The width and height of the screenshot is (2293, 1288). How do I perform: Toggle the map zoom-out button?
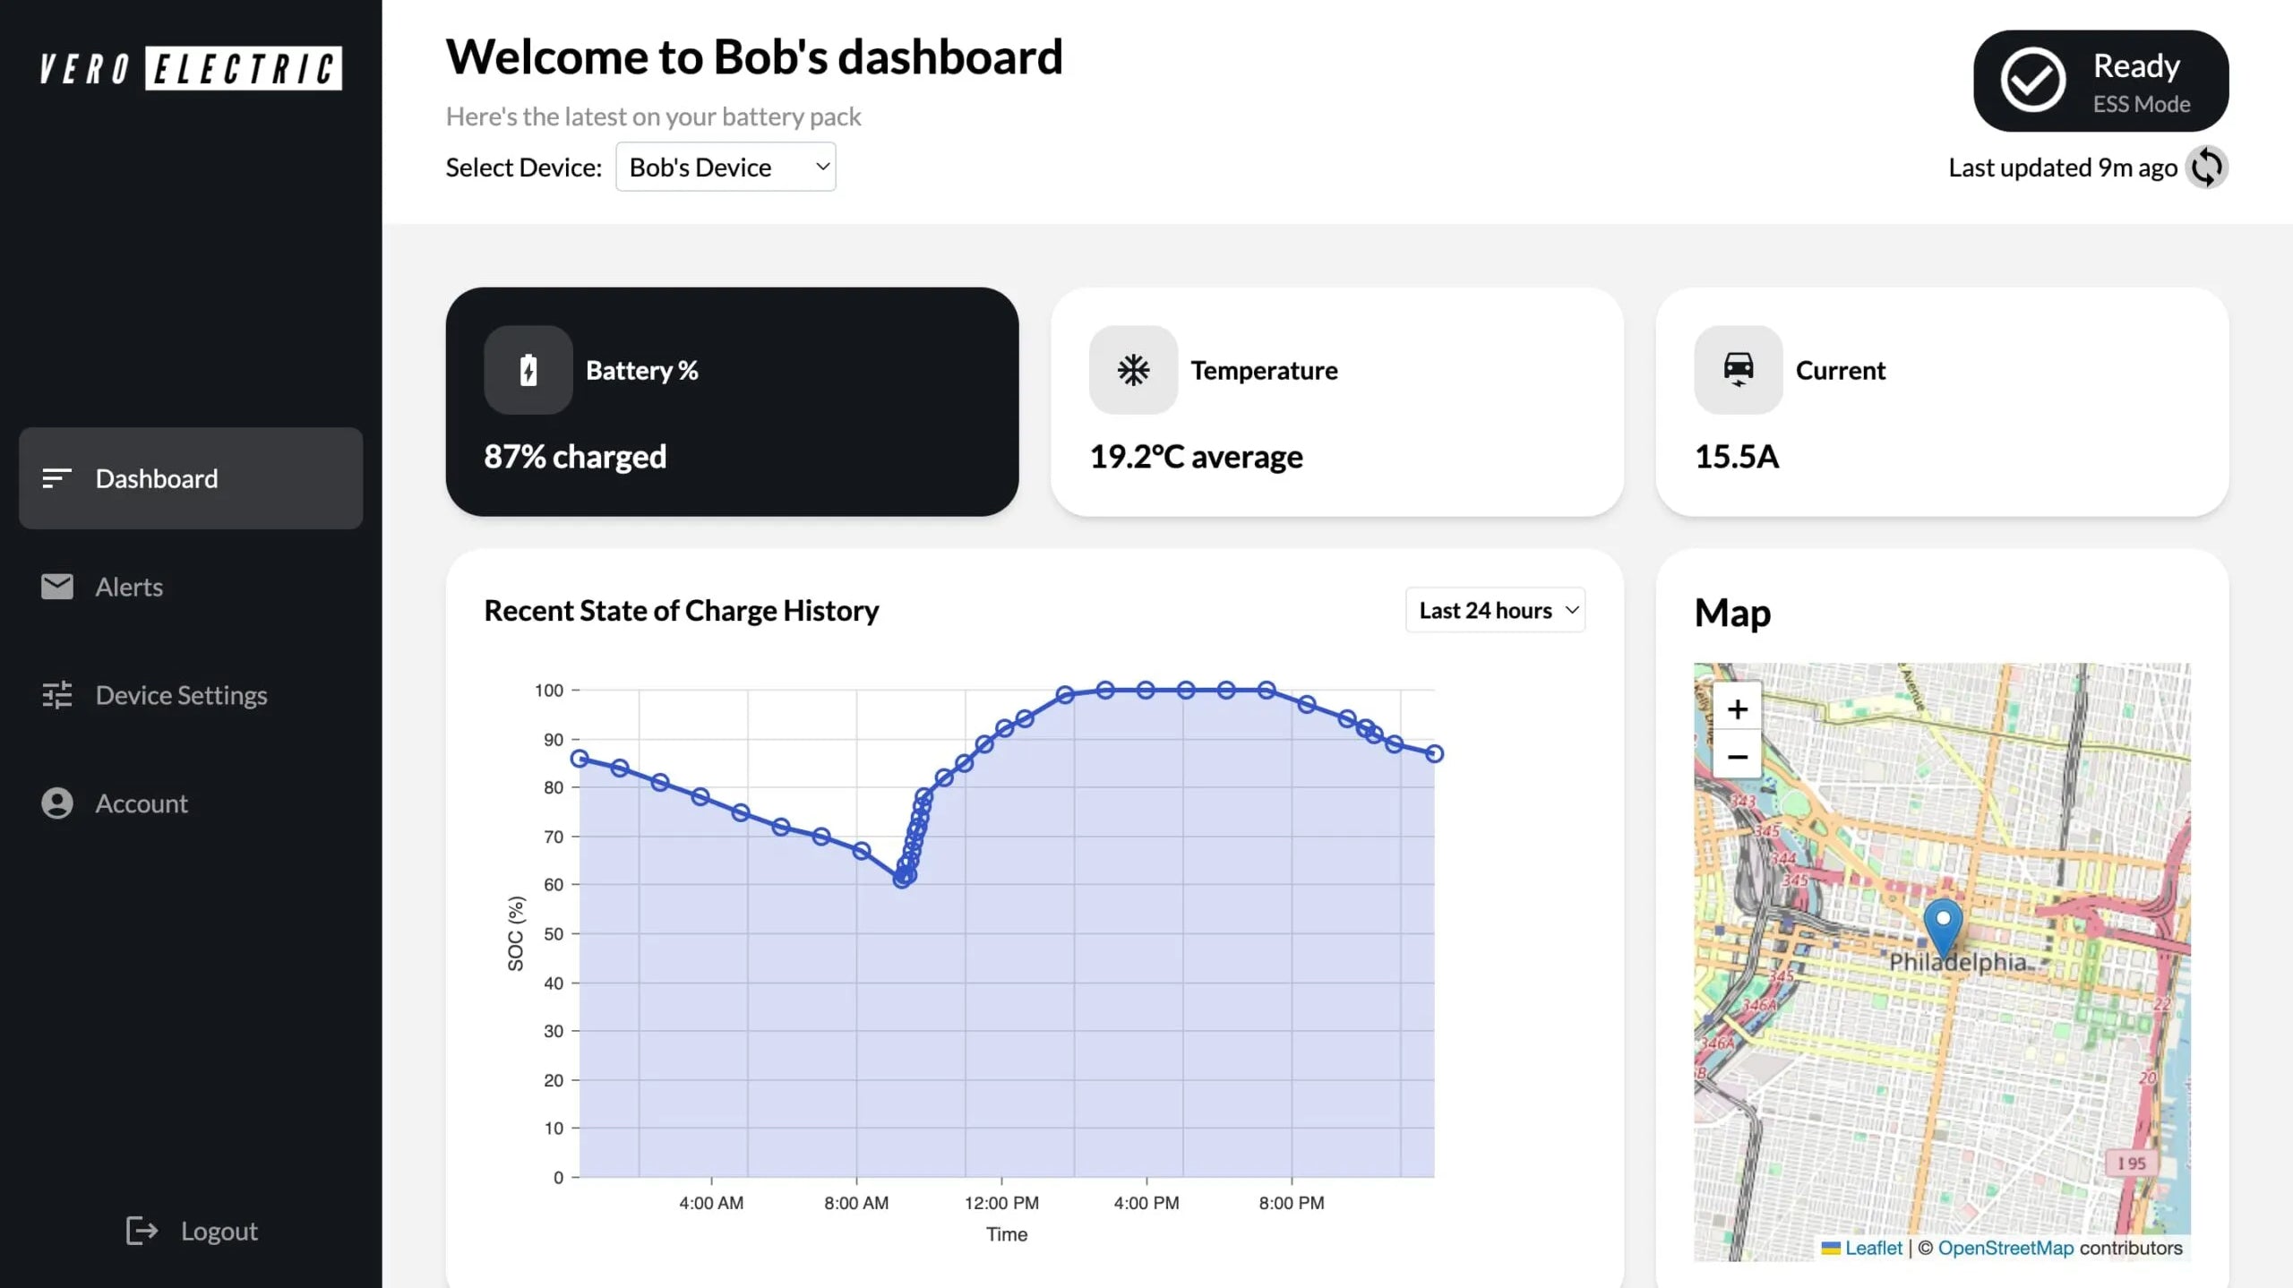(x=1736, y=756)
